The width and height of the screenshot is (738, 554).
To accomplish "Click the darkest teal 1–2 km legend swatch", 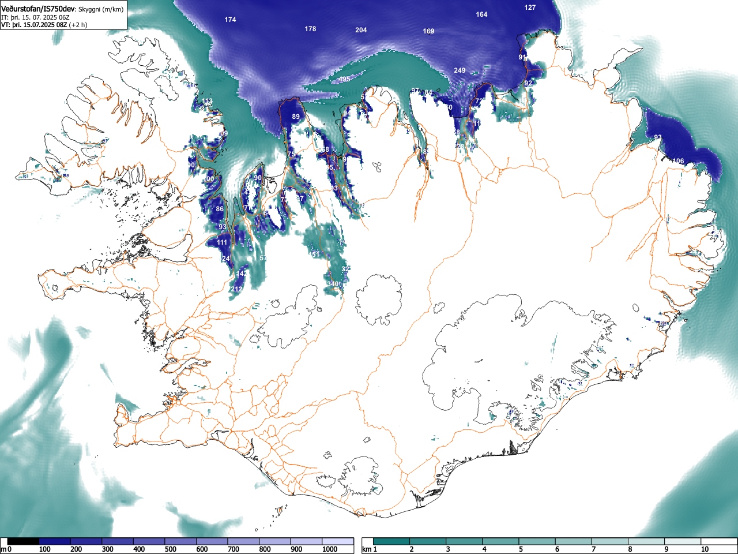I will tap(392, 541).
